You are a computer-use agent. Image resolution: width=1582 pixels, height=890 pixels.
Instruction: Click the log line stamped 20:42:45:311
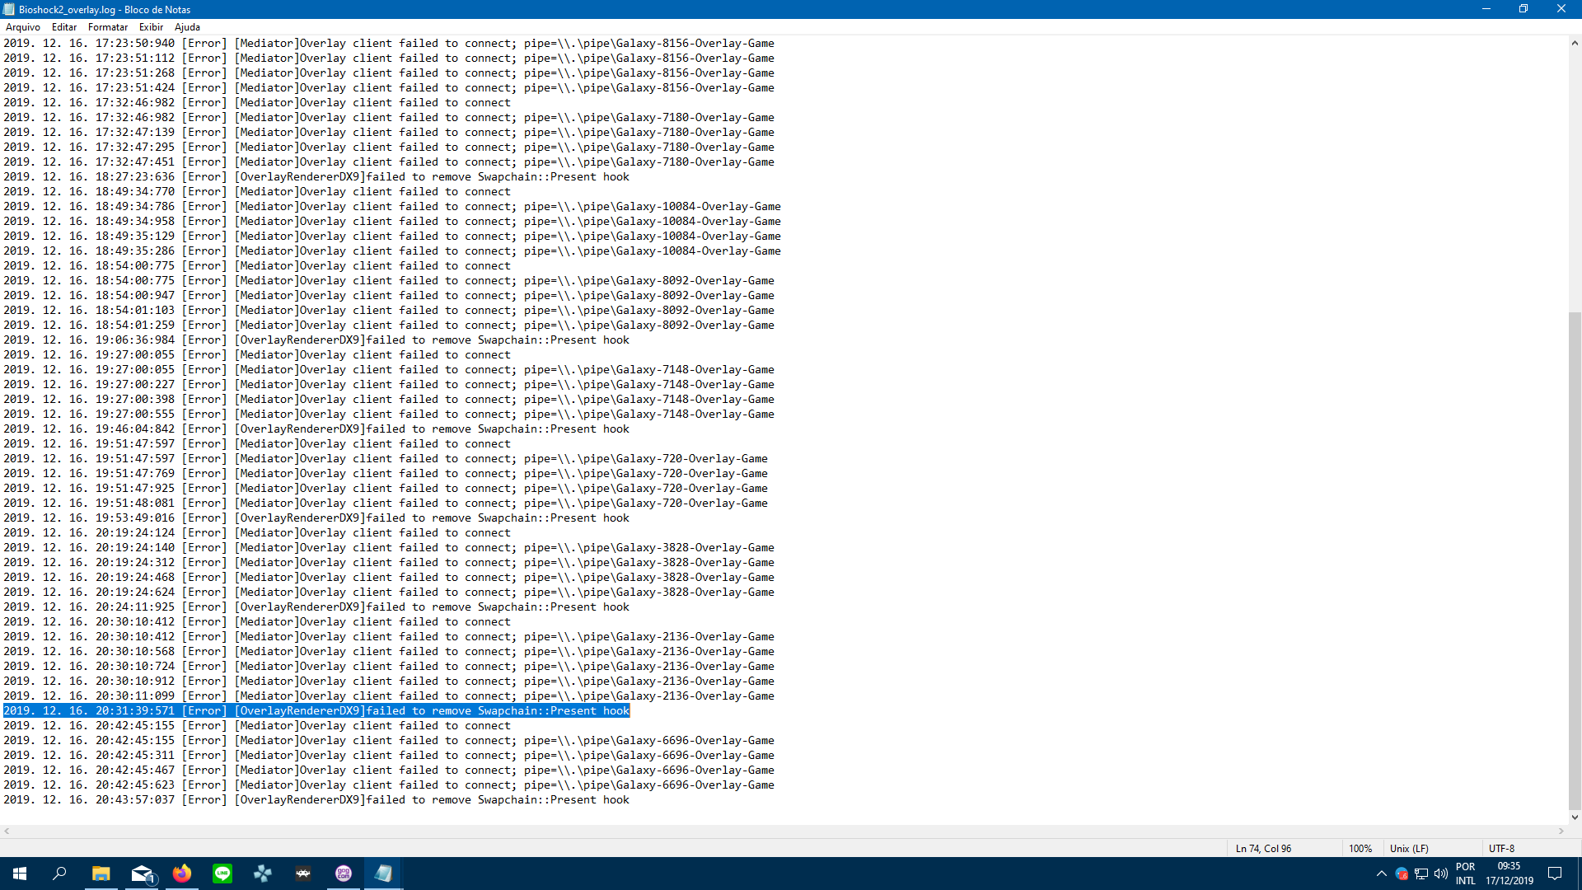click(389, 756)
